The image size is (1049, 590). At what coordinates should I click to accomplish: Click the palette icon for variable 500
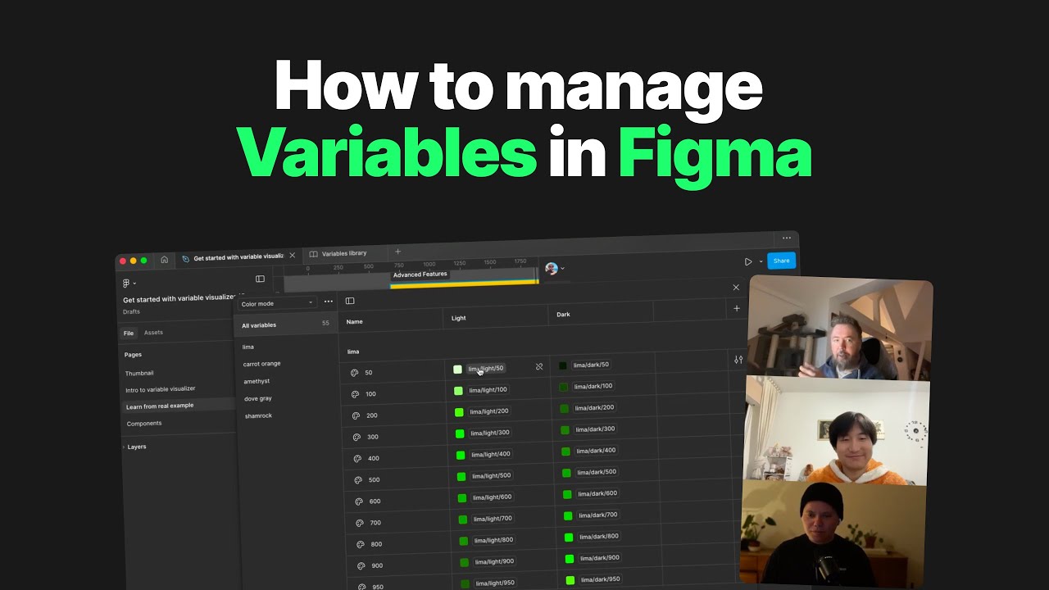click(x=358, y=480)
